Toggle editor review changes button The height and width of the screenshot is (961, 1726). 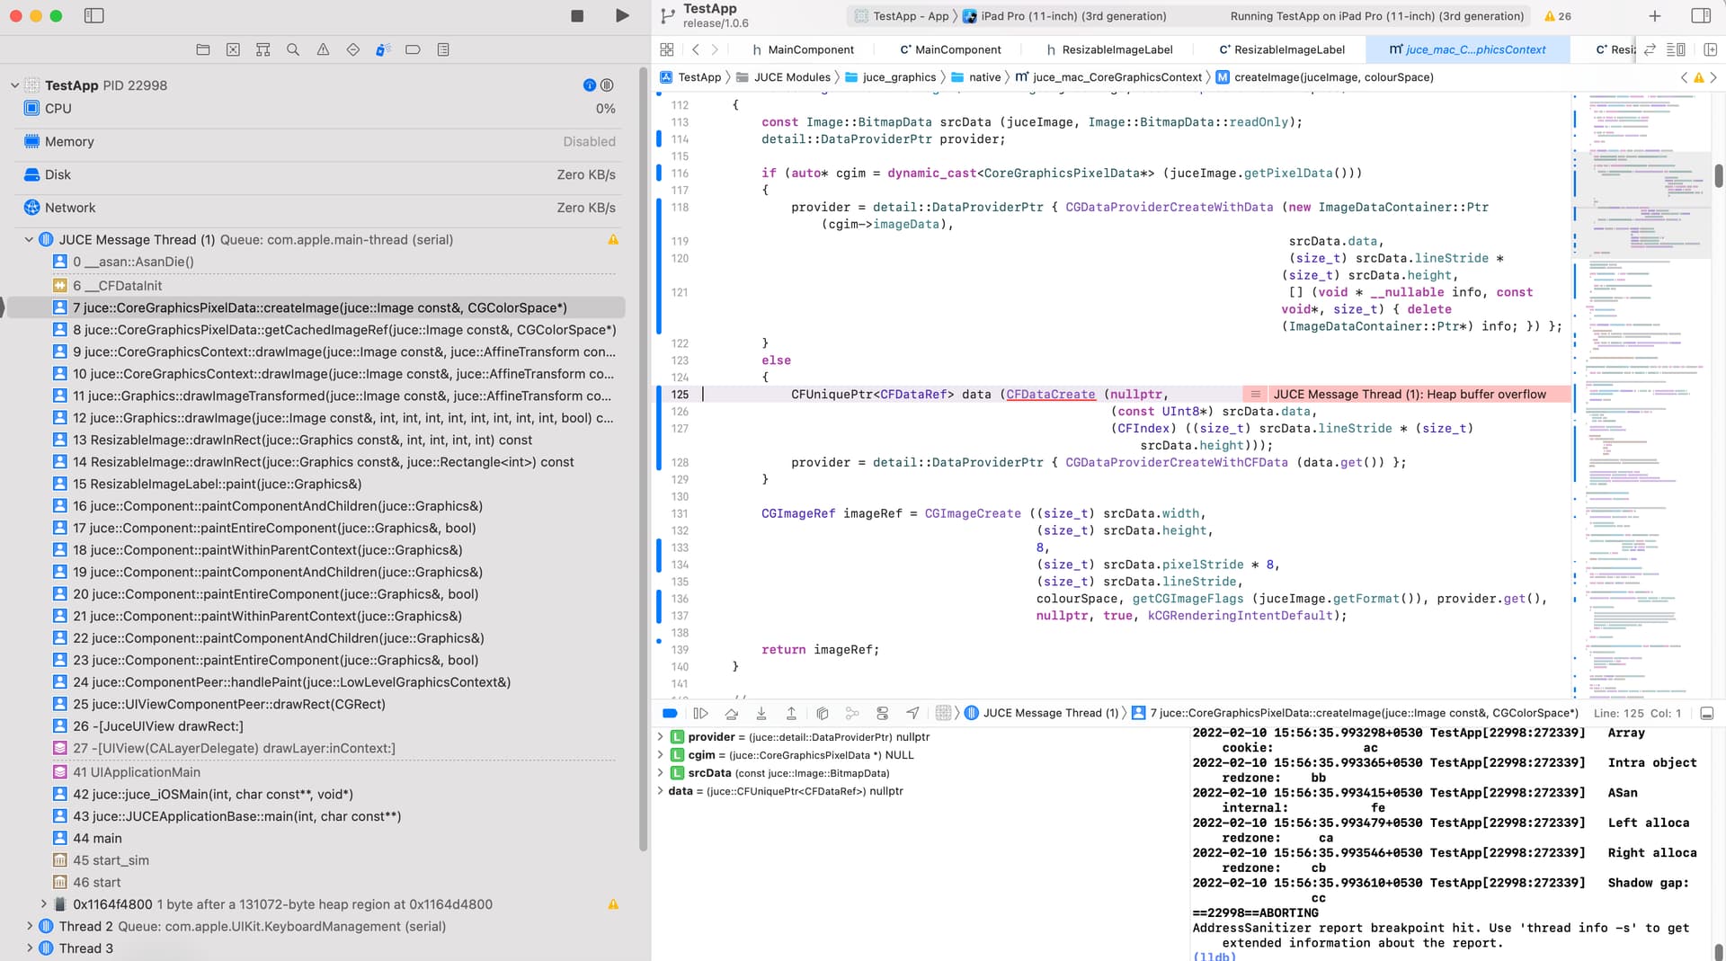coord(1650,49)
